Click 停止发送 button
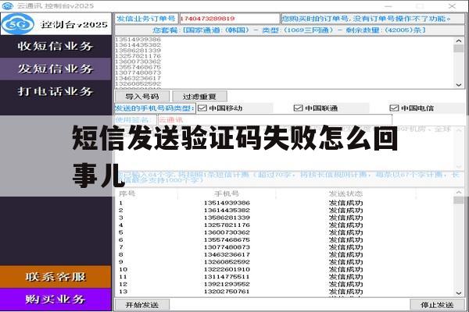469x312 pixels. 437,305
